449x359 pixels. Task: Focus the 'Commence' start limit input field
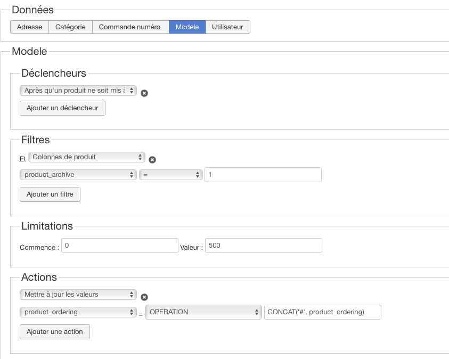(x=119, y=246)
